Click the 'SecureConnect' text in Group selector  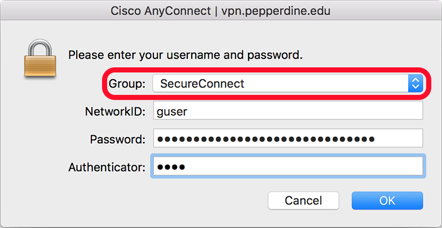202,84
